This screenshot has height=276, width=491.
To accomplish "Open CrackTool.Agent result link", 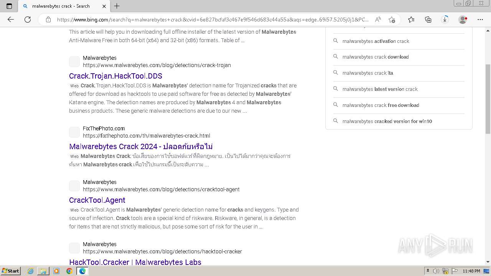I will [97, 200].
